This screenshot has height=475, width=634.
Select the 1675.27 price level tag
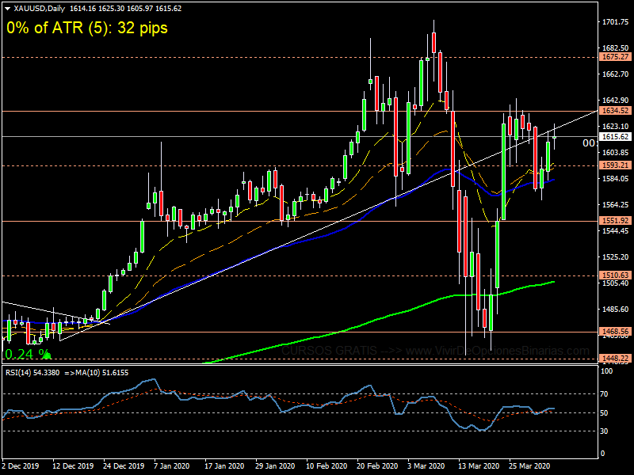[616, 57]
